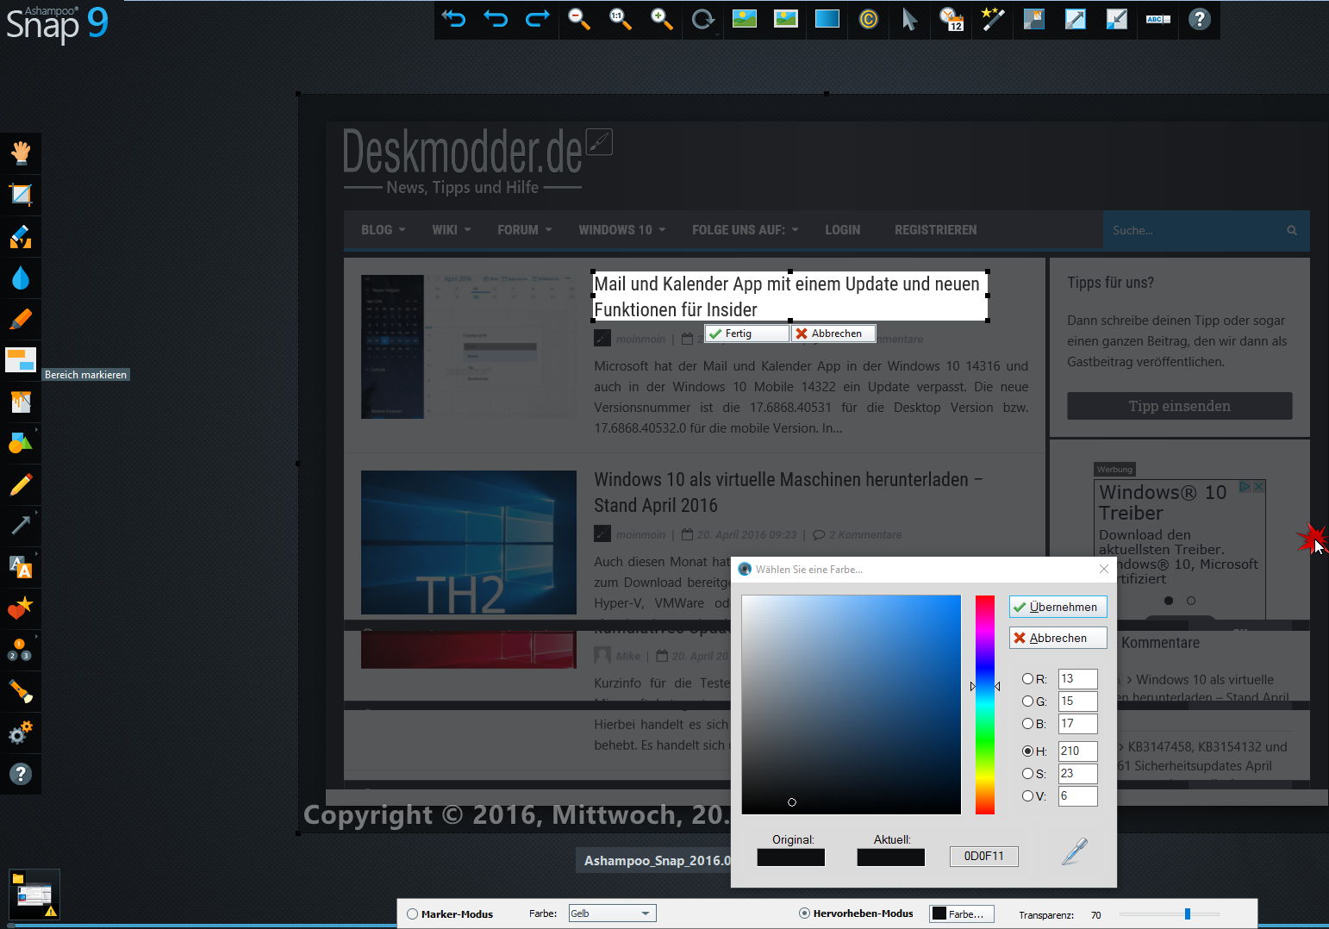1329x929 pixels.
Task: Set zoom to 1:1 actual size
Action: click(620, 19)
